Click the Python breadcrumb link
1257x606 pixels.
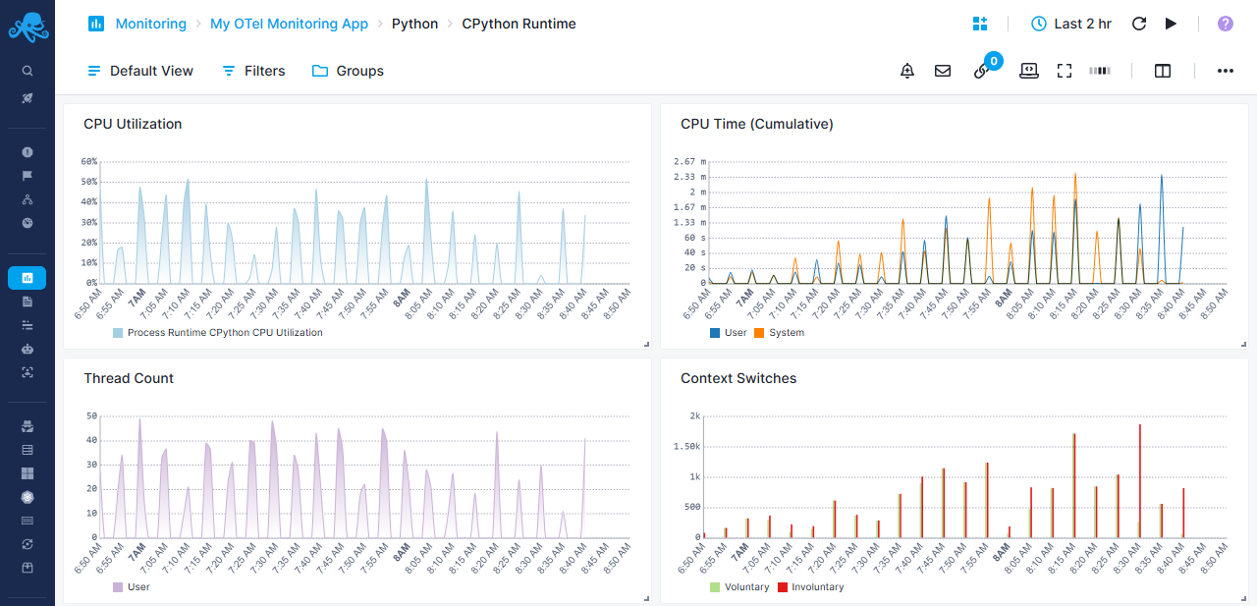tap(414, 24)
